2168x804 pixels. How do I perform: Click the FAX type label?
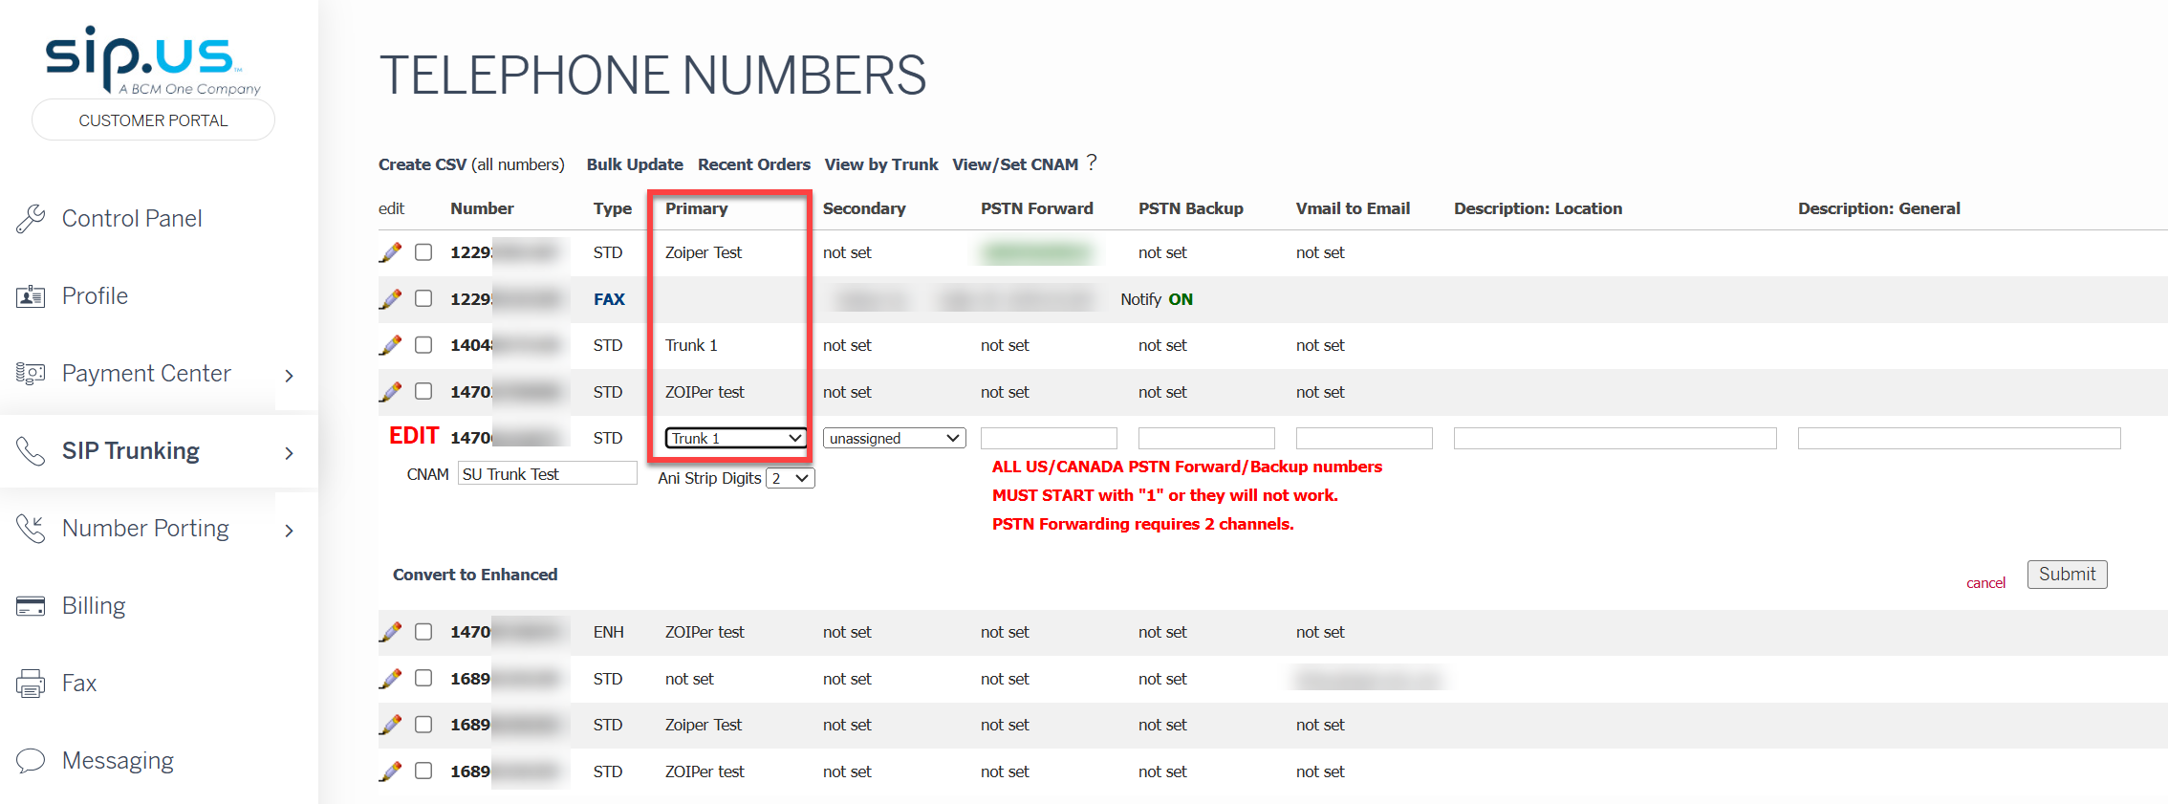(609, 299)
